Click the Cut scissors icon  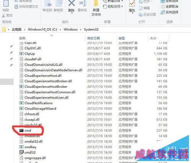tap(3, 16)
